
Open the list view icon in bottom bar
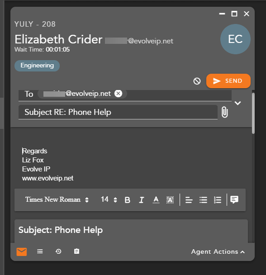tap(40, 251)
